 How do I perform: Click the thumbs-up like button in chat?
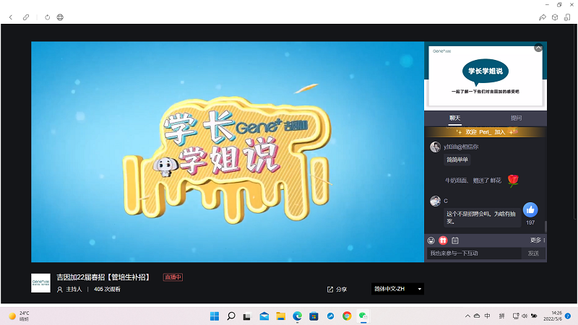click(x=531, y=209)
